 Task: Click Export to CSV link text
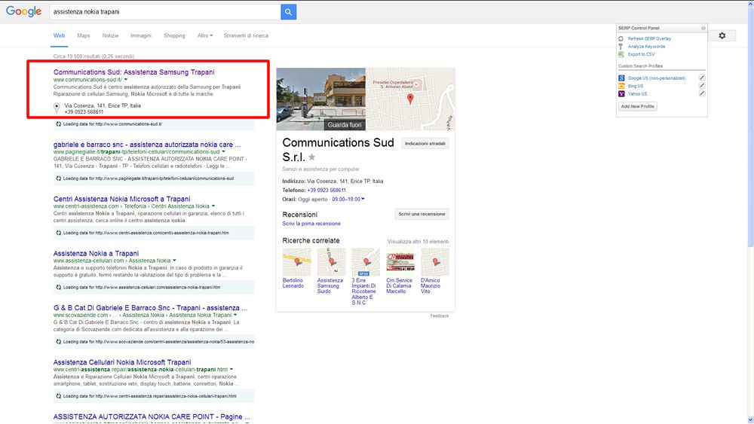(641, 54)
